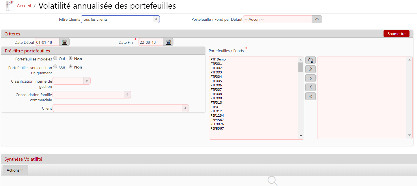This screenshot has width=417, height=186.
Task: Open the Date Fin calendar picker
Action: 168,42
